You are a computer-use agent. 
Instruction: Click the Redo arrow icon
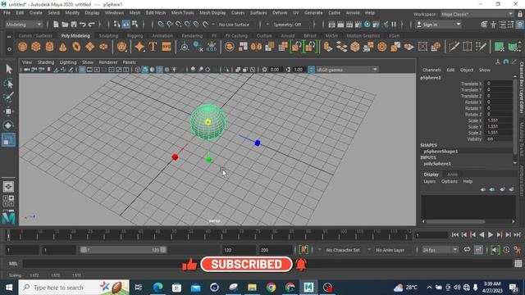coord(91,25)
